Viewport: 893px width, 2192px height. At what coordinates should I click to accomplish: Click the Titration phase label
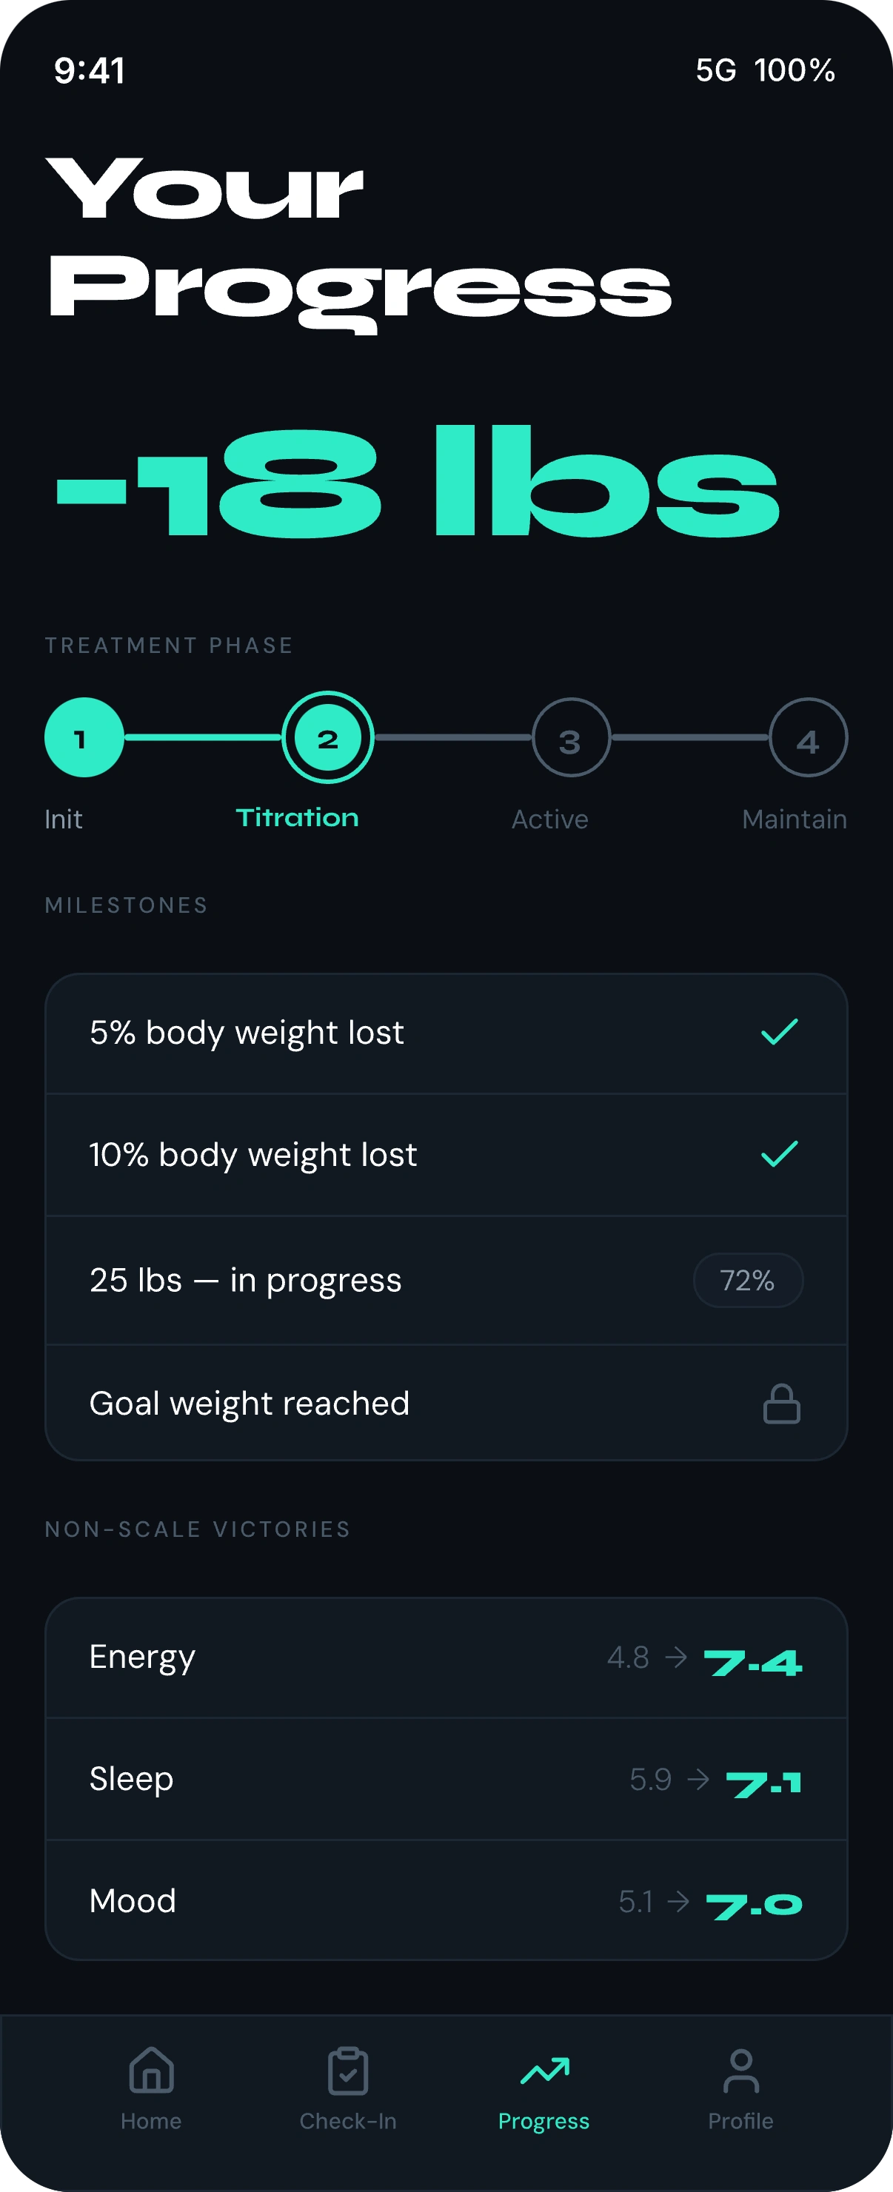point(297,818)
